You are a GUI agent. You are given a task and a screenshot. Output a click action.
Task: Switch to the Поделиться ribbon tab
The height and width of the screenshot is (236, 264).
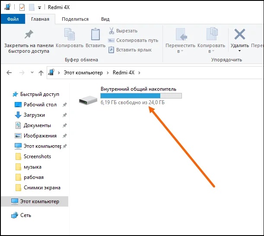75,19
